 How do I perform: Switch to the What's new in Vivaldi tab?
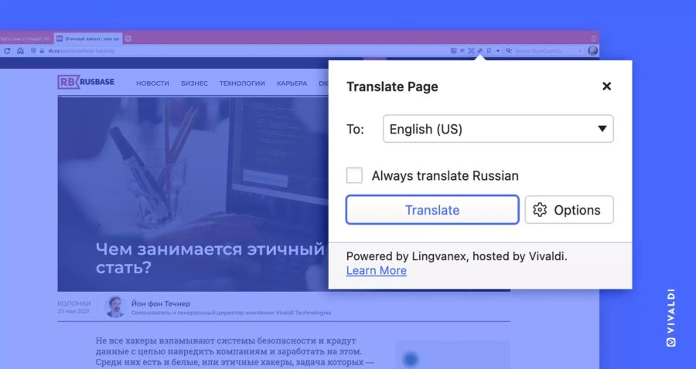(x=26, y=39)
